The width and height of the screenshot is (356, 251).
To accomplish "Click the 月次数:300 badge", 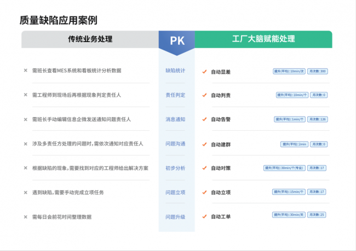I will click(x=318, y=71).
